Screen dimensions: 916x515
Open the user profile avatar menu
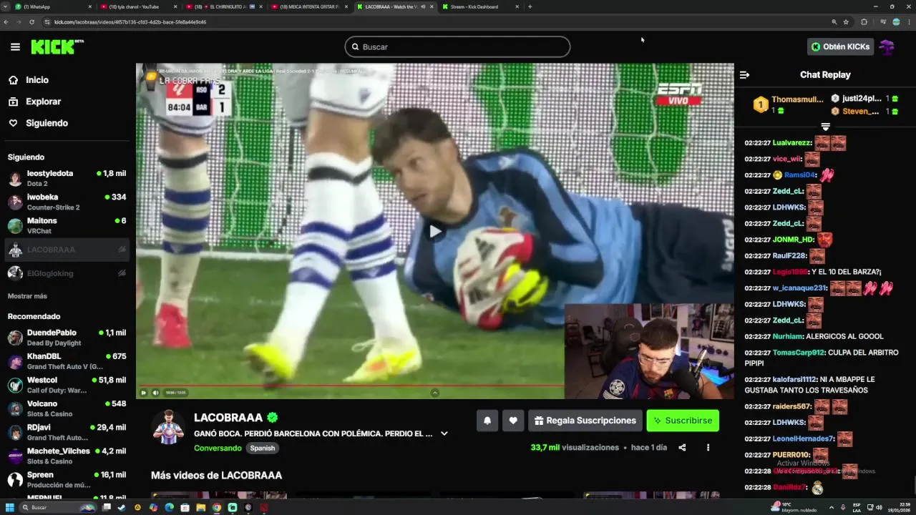pos(887,47)
